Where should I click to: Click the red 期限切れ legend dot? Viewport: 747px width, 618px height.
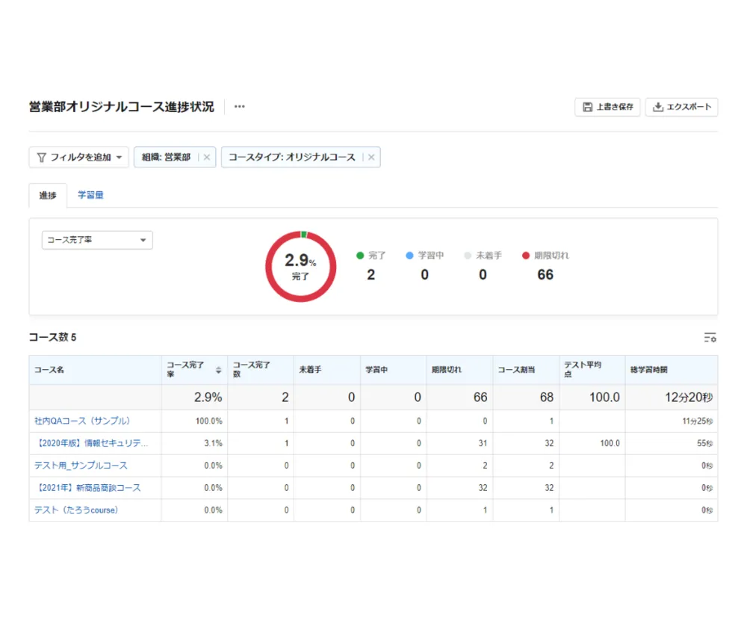(x=526, y=256)
